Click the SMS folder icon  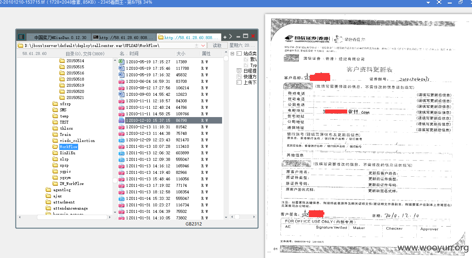pyautogui.click(x=55, y=110)
